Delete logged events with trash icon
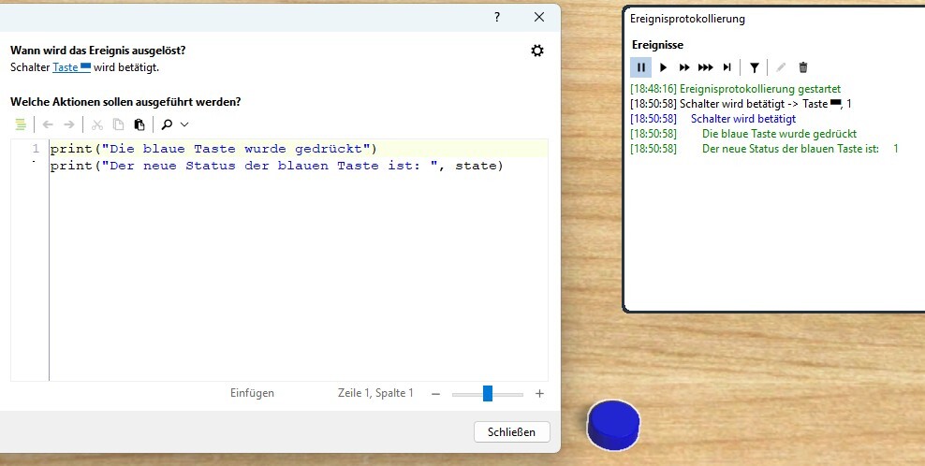This screenshot has width=925, height=466. pyautogui.click(x=802, y=67)
